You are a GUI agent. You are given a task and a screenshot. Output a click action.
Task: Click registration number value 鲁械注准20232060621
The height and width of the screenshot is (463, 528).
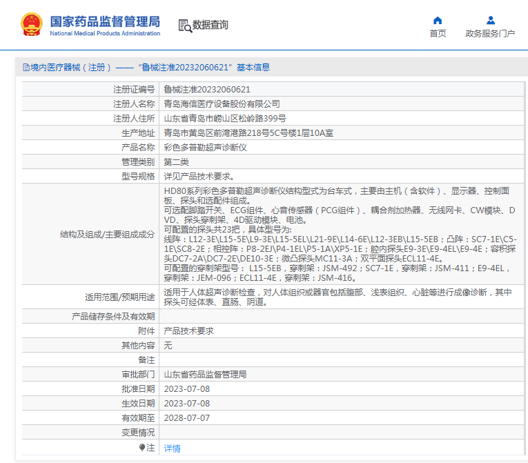click(206, 89)
